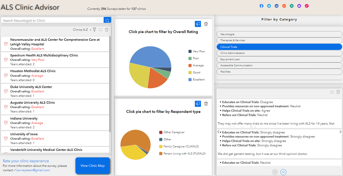Click select-all checklist icon in clinic list
Image resolution: width=343 pixels, height=176 pixels.
100,30
